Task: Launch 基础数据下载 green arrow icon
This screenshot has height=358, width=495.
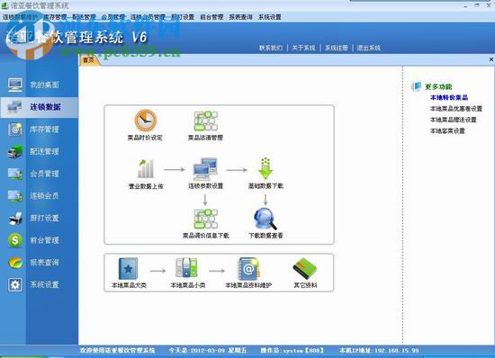Action: point(265,168)
